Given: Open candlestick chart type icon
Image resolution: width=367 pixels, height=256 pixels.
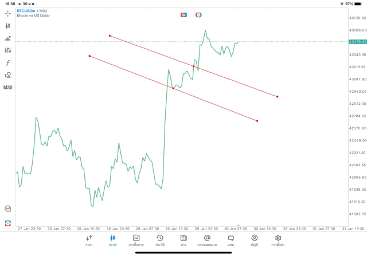Looking at the screenshot, I should [8, 26].
